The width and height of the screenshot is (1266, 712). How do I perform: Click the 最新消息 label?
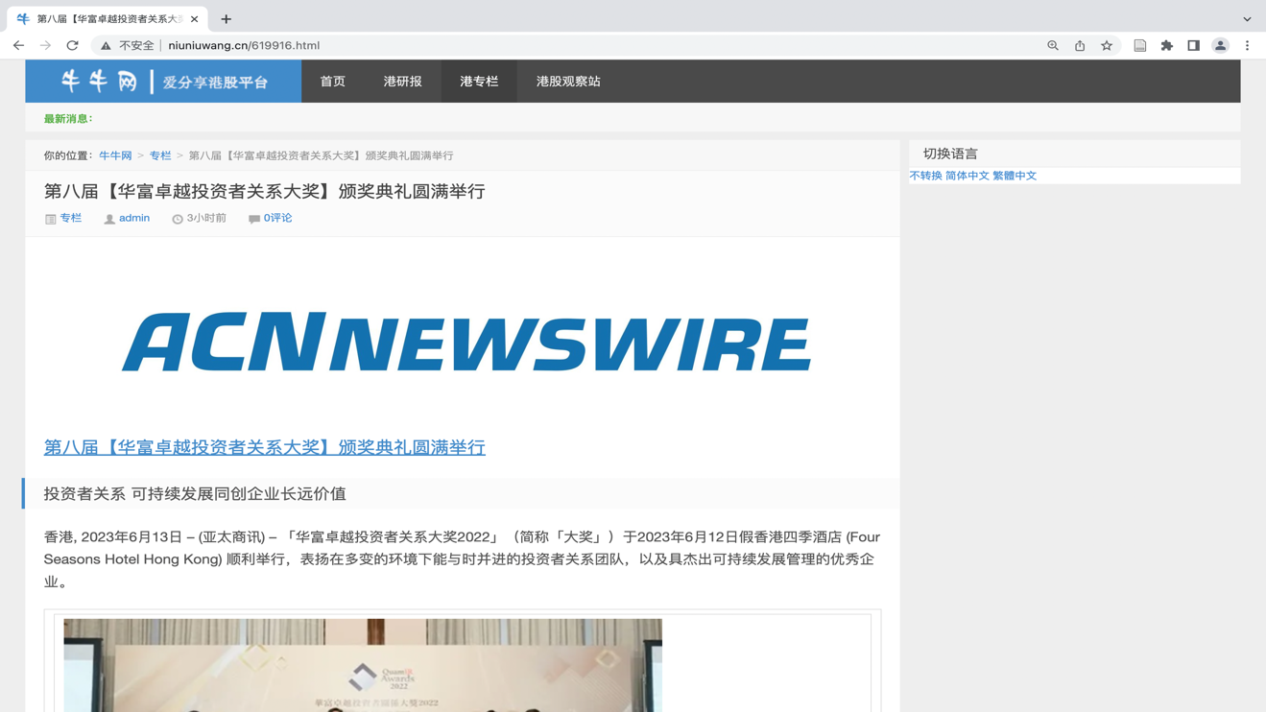[x=68, y=118]
